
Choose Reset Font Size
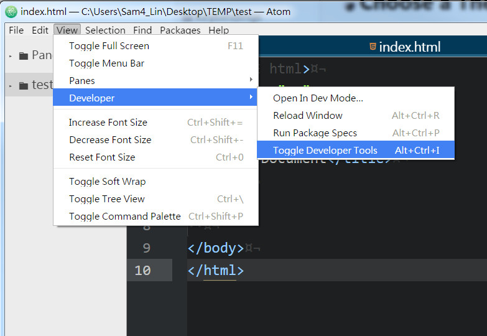coord(156,157)
